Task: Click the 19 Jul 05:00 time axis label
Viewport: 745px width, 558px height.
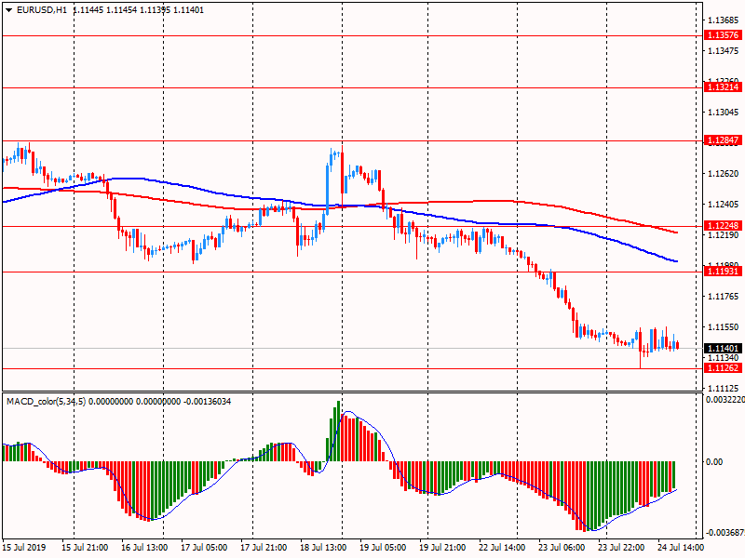Action: point(383,547)
